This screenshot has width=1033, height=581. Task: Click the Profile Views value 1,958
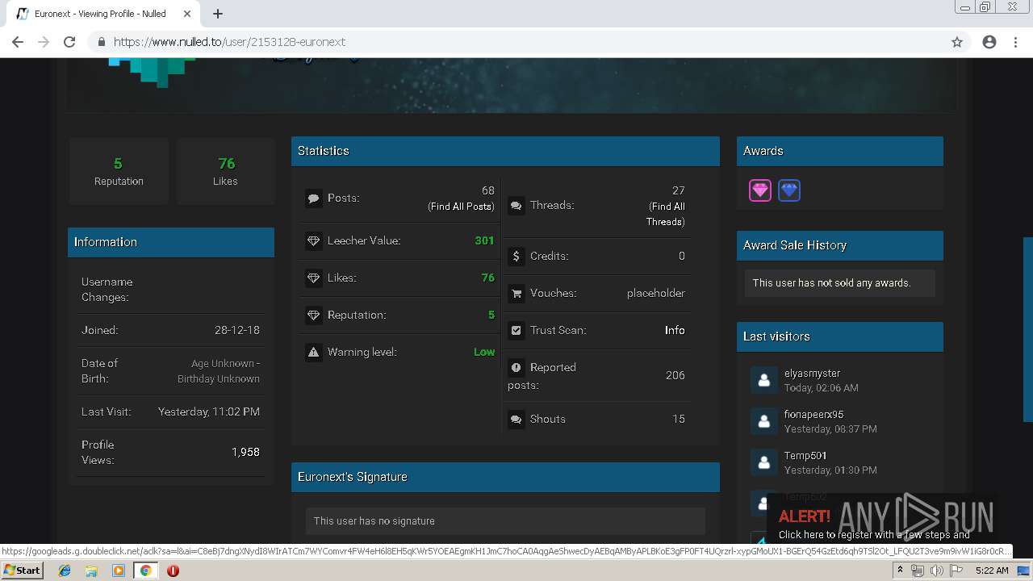tap(245, 452)
